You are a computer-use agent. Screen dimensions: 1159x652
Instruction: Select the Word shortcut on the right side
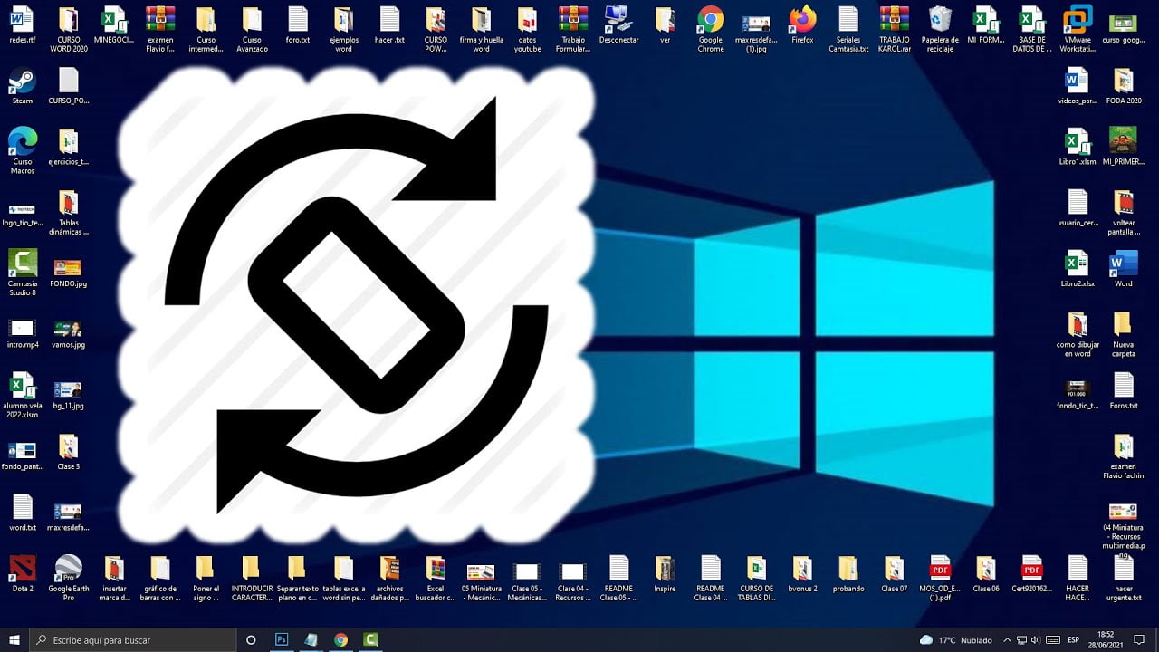tap(1123, 269)
